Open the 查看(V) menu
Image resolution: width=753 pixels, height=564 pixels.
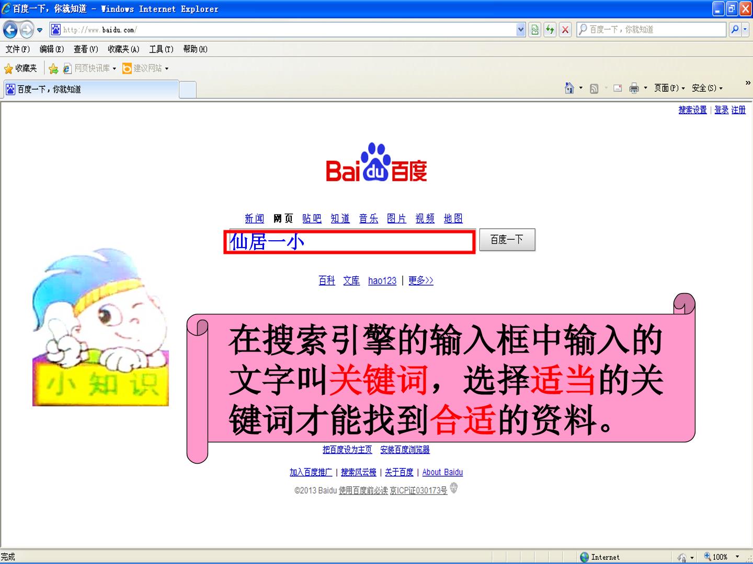(86, 49)
